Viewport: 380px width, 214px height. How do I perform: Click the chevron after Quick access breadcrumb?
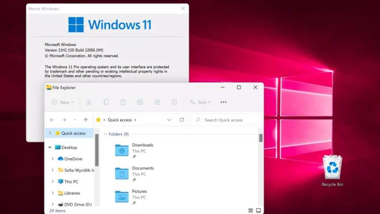pyautogui.click(x=135, y=120)
